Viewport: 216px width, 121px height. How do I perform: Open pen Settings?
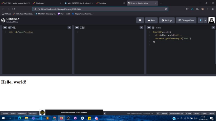click(167, 20)
